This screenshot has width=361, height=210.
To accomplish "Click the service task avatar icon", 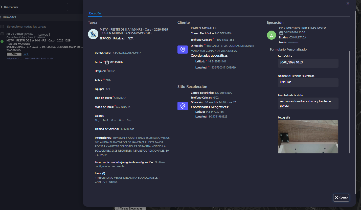I will click(93, 34).
